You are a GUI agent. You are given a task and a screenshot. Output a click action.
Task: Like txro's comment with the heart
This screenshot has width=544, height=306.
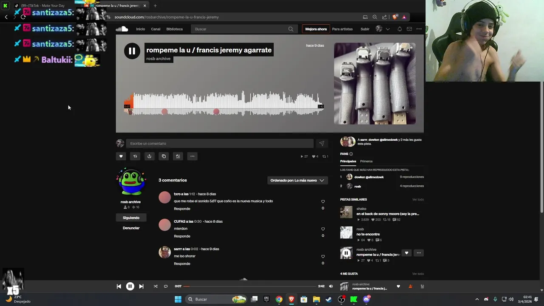click(323, 201)
